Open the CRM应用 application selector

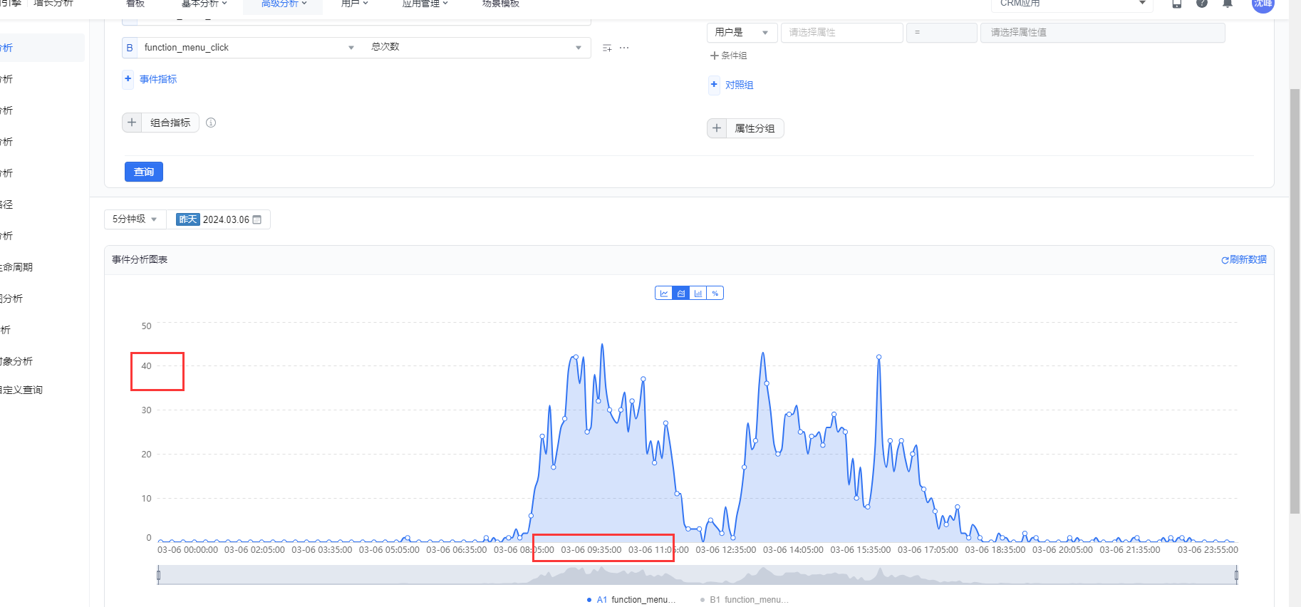click(1072, 4)
